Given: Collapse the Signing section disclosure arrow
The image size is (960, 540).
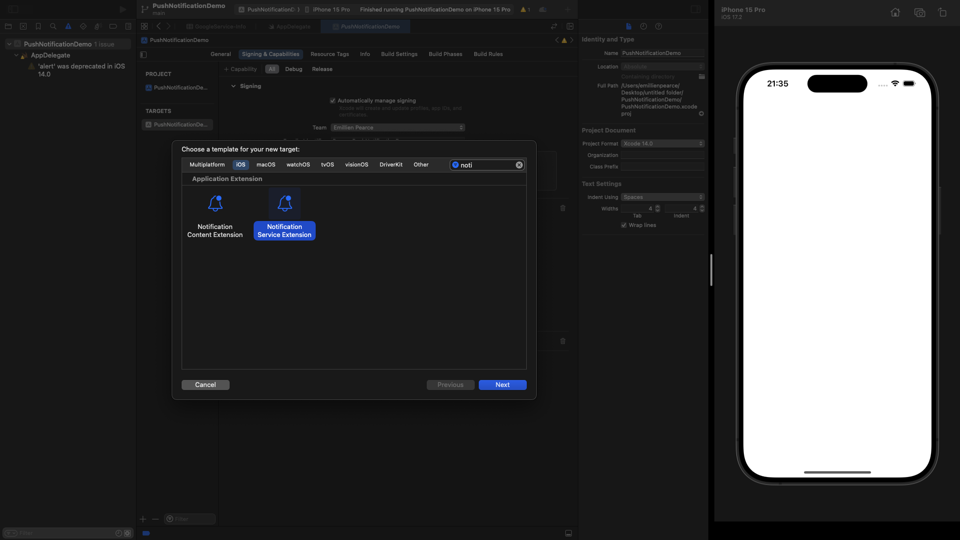Looking at the screenshot, I should (233, 86).
